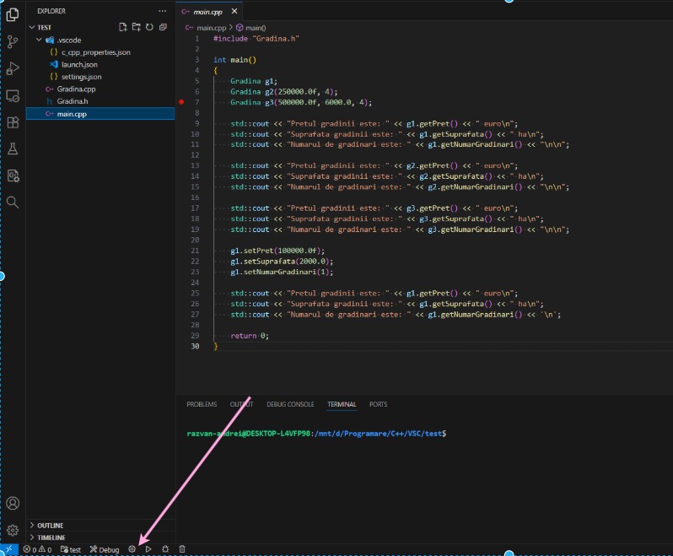
Task: Expand the OUTLINE section
Action: 50,525
